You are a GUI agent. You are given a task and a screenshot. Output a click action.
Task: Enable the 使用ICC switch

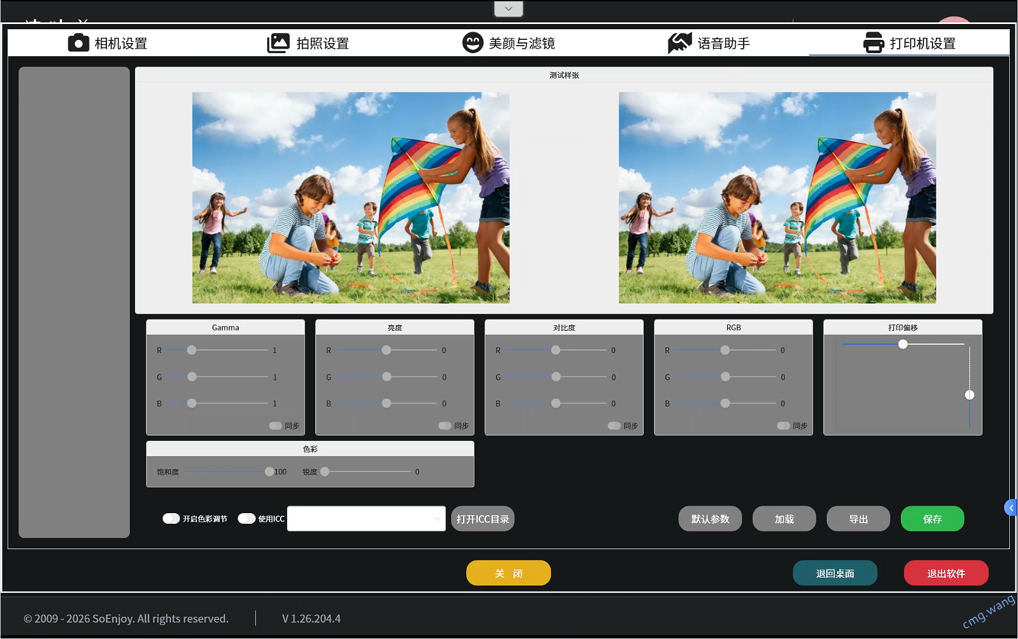246,519
